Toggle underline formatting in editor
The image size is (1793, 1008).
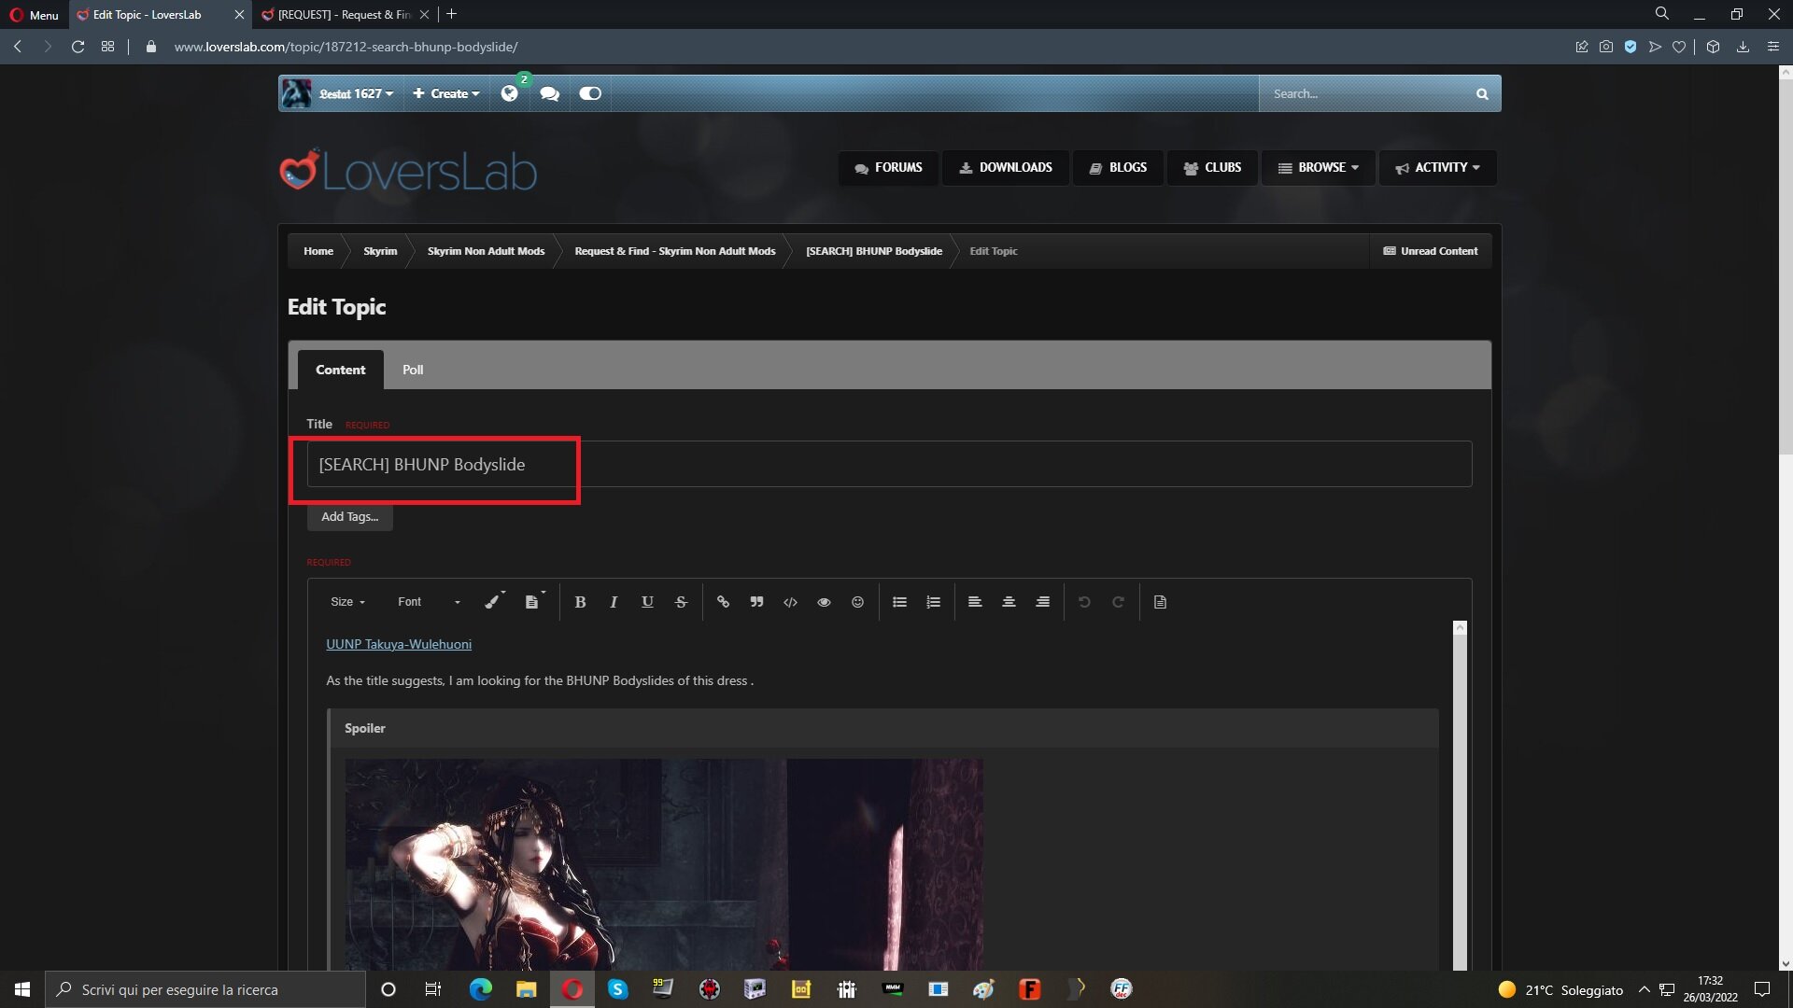(647, 602)
